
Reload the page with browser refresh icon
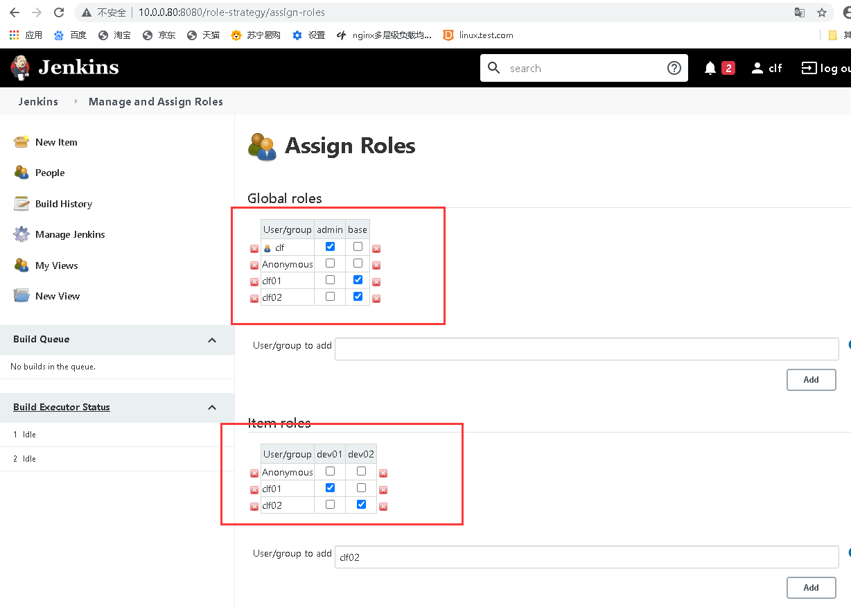click(x=59, y=12)
